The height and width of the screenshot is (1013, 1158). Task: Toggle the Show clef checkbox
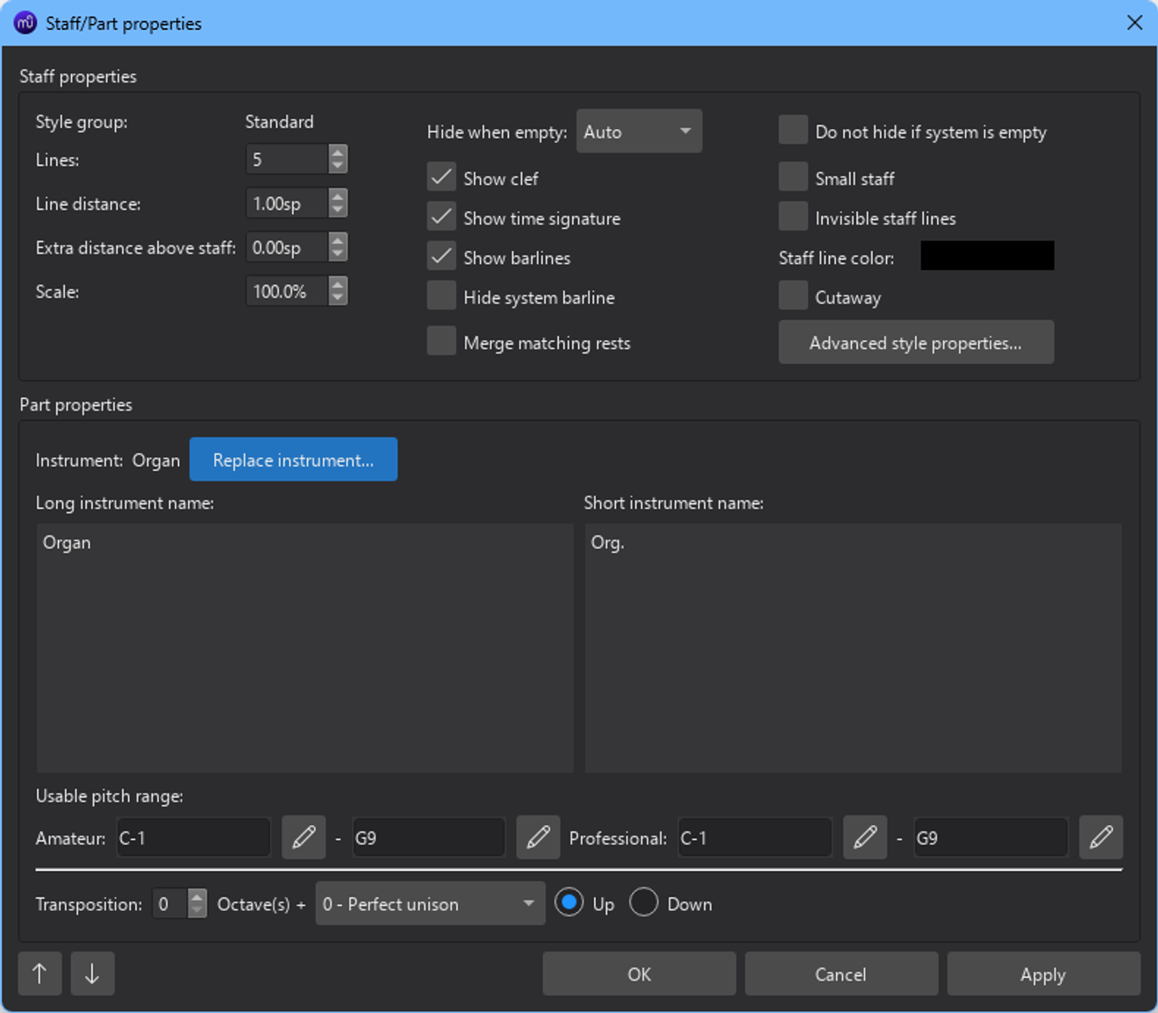click(441, 177)
